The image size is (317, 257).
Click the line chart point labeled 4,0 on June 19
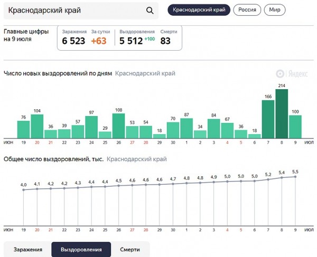click(24, 189)
